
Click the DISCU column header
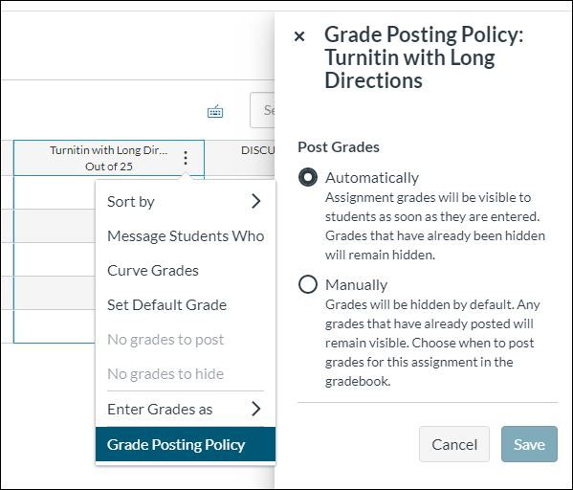click(240, 158)
